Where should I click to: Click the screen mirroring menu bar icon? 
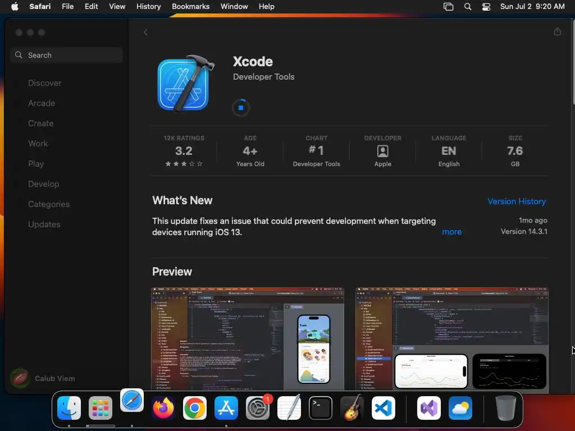(x=448, y=7)
